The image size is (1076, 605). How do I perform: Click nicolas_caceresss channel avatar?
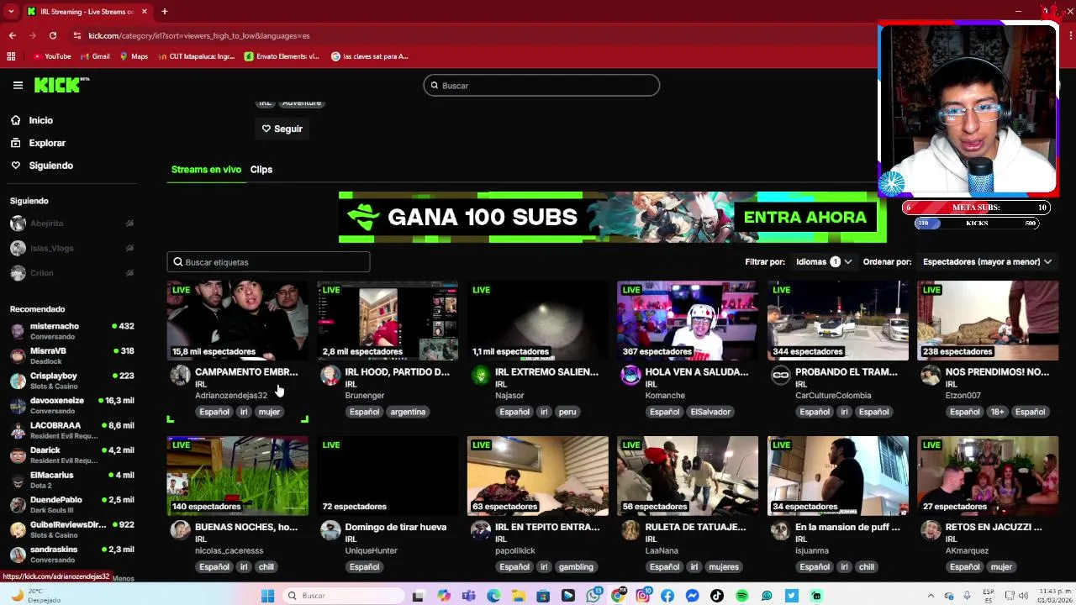180,530
